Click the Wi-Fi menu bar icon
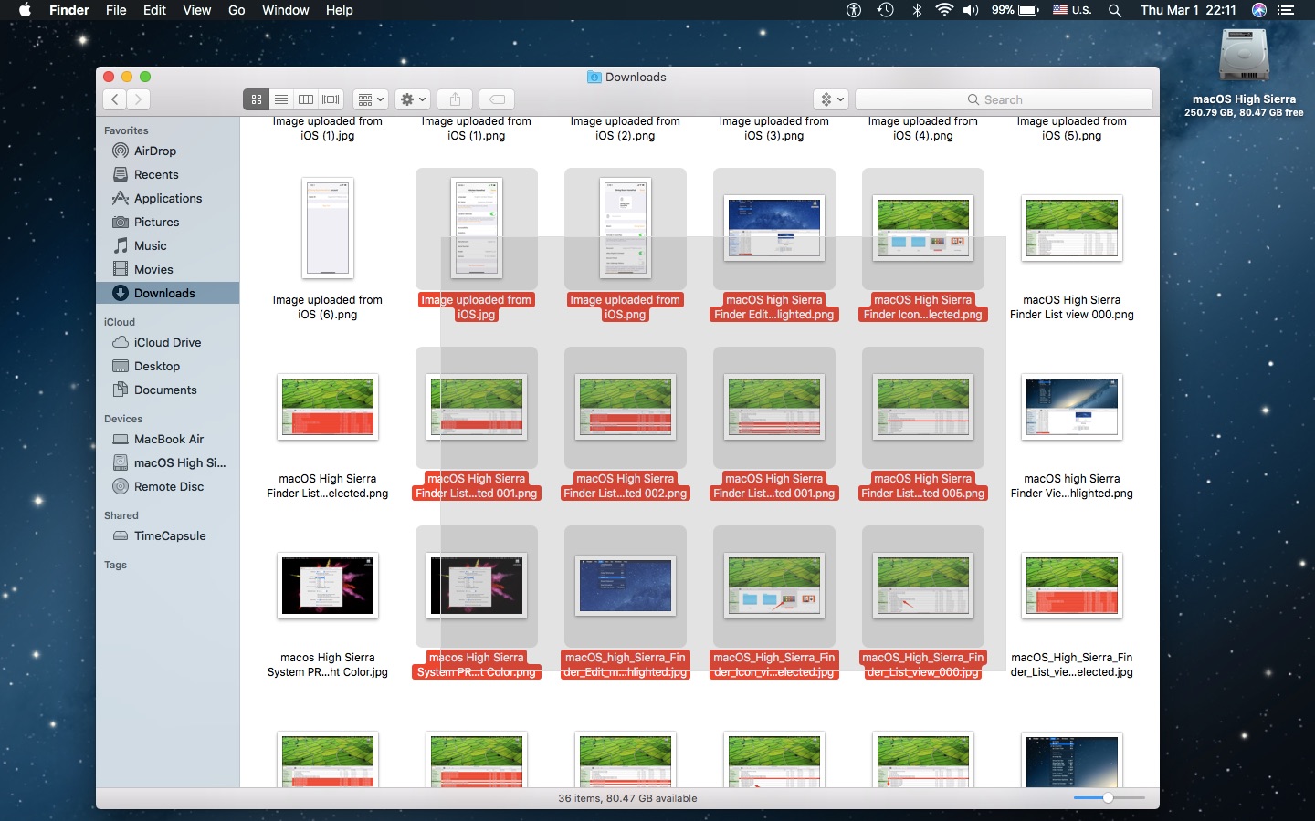 tap(944, 10)
